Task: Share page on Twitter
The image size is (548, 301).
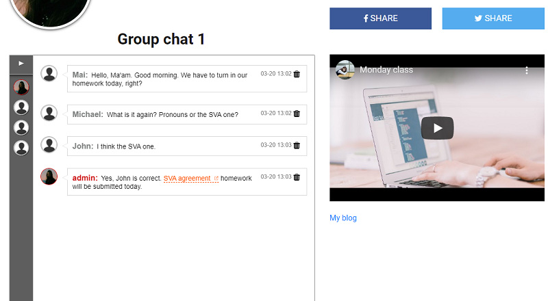Action: [493, 18]
